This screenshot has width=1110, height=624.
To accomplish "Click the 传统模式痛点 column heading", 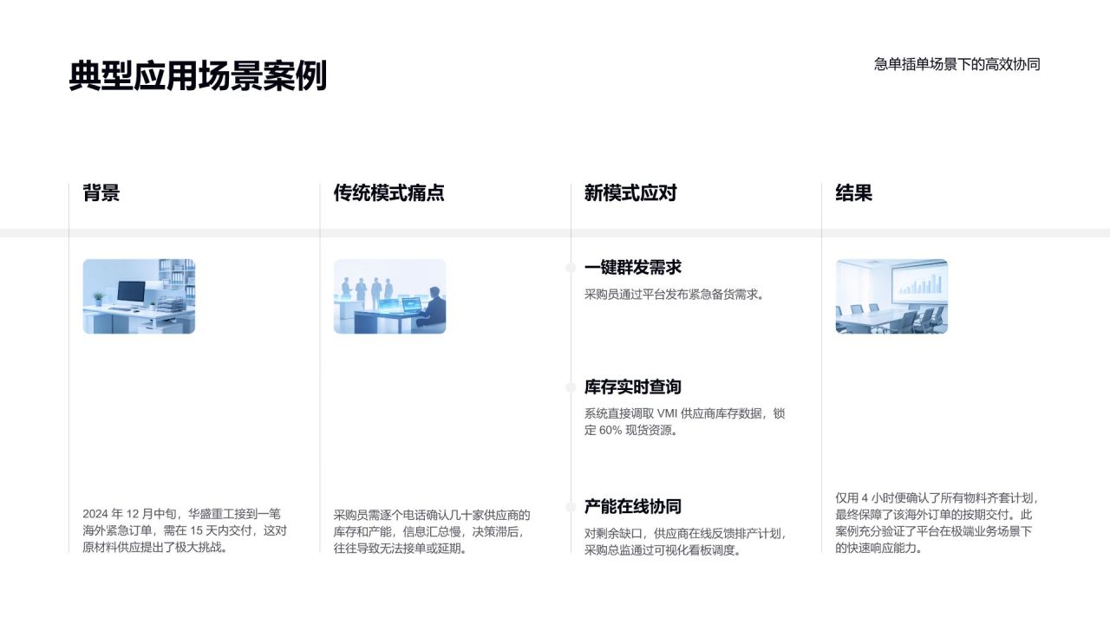I will (x=388, y=193).
